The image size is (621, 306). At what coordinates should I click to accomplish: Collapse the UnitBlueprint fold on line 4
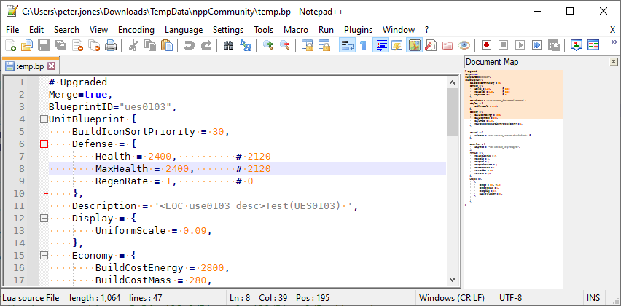tap(44, 119)
